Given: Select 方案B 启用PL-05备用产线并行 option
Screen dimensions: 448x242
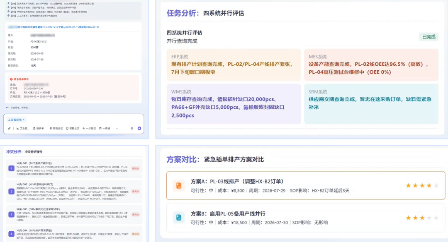Looking at the screenshot, I should 306,218.
